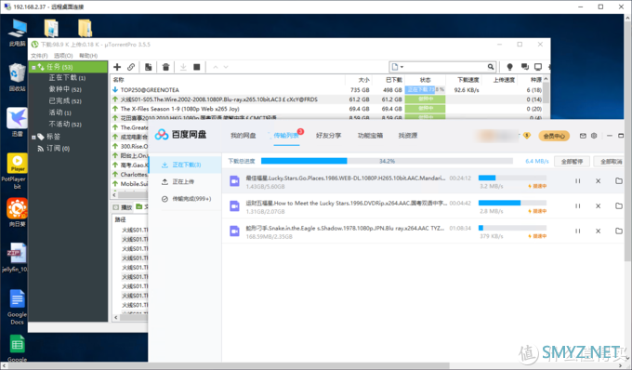Viewport: 632px width, 370px height.
Task: Click move up queue arrow in uTorrent toolbar
Action: point(216,67)
